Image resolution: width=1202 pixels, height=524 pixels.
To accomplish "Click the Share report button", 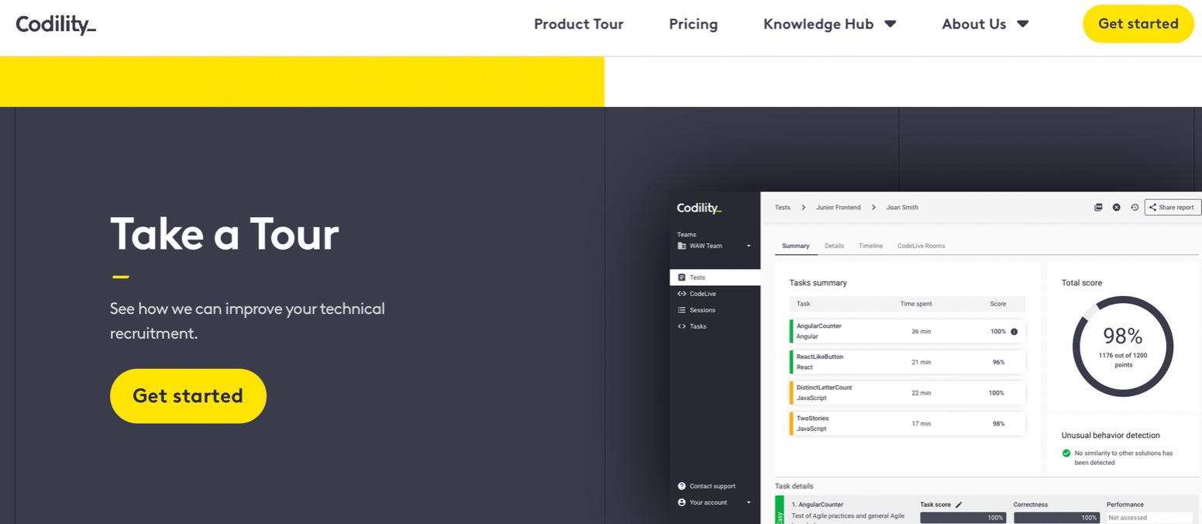I will point(1173,207).
